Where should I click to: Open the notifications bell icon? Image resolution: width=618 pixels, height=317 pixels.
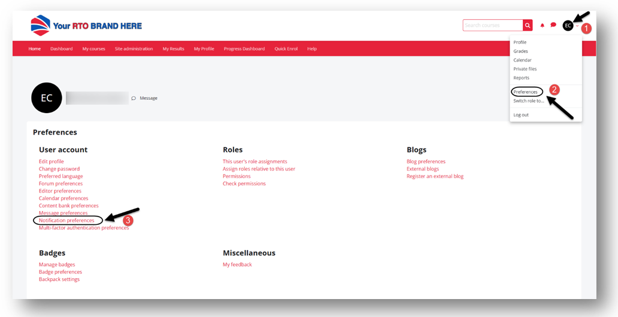pos(543,25)
